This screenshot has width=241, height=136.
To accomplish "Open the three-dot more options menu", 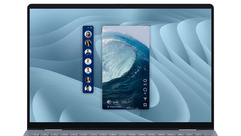I will point(145,28).
